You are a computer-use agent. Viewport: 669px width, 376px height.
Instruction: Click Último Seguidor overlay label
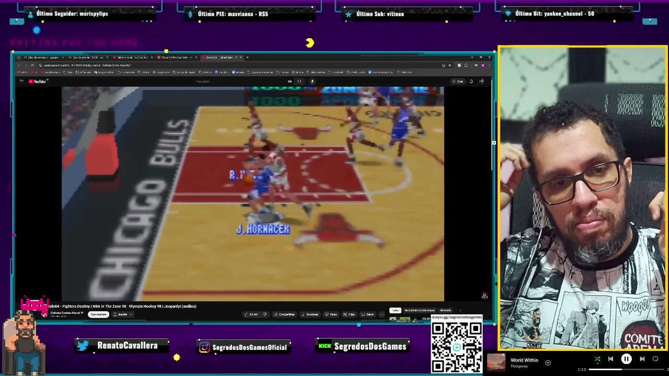[x=72, y=14]
